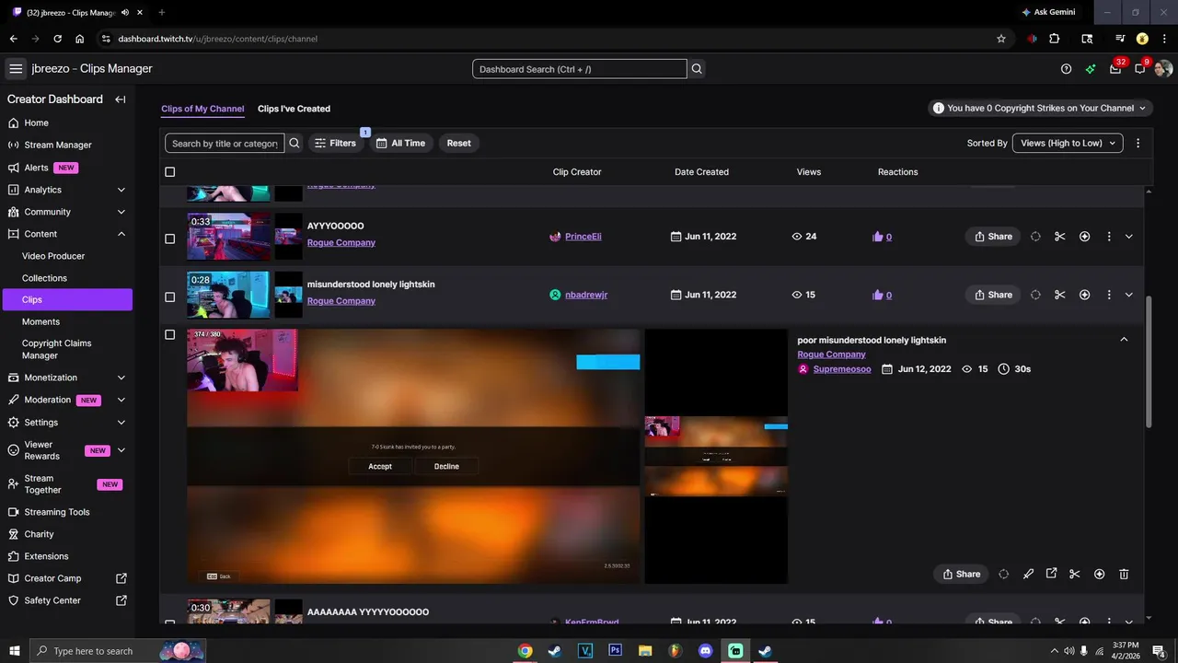Play the large expanded clip preview
The width and height of the screenshot is (1178, 663).
[x=413, y=456]
